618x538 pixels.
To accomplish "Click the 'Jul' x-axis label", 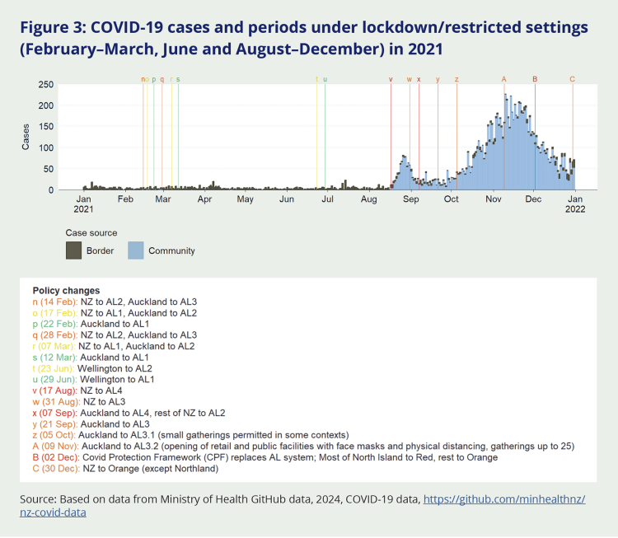I will pyautogui.click(x=327, y=199).
